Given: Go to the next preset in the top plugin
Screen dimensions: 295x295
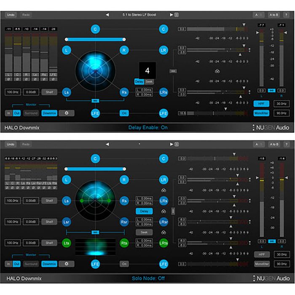Looking at the screenshot, I should [171, 15].
